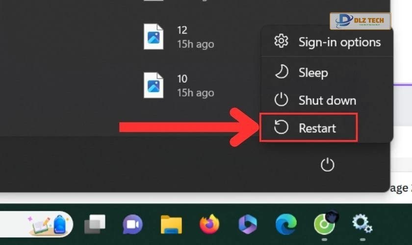This screenshot has width=412, height=245.
Task: Click the green circular app taskbar icon
Action: click(x=324, y=224)
